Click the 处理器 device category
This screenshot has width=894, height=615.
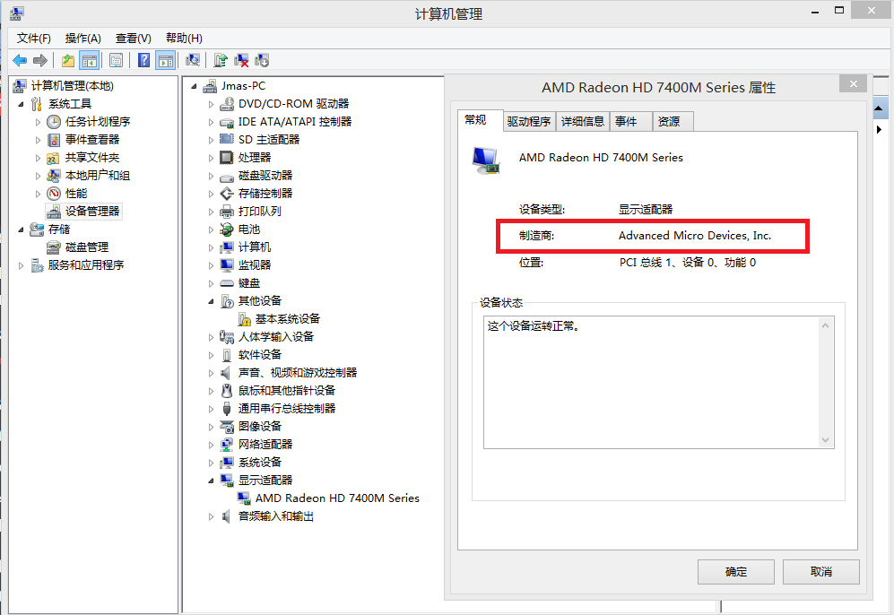(x=255, y=157)
